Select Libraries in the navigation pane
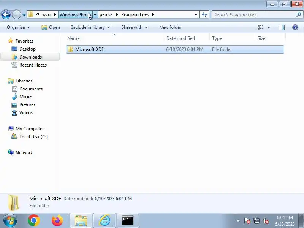Image resolution: width=304 pixels, height=228 pixels. tap(24, 81)
